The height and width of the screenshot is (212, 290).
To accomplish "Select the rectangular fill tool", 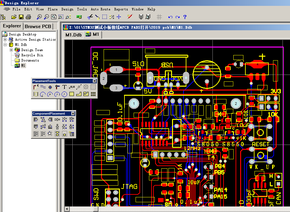I will (x=72, y=94).
